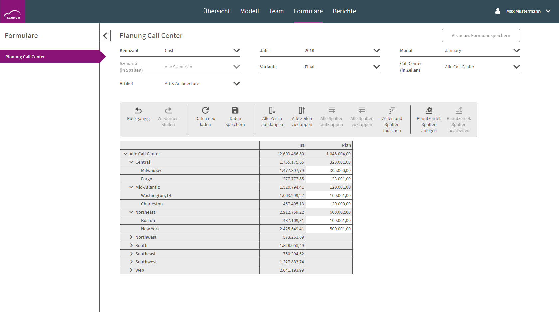Screen dimensions: 559x312
Task: Go to the Team tab
Action: point(276,11)
